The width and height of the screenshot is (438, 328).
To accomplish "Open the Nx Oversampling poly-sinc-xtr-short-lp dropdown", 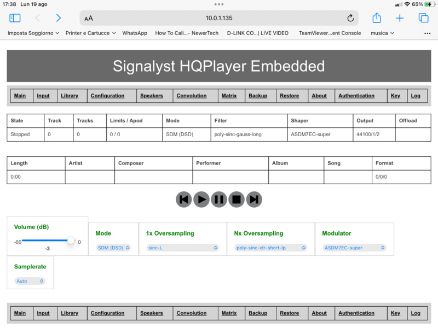I will [x=270, y=248].
